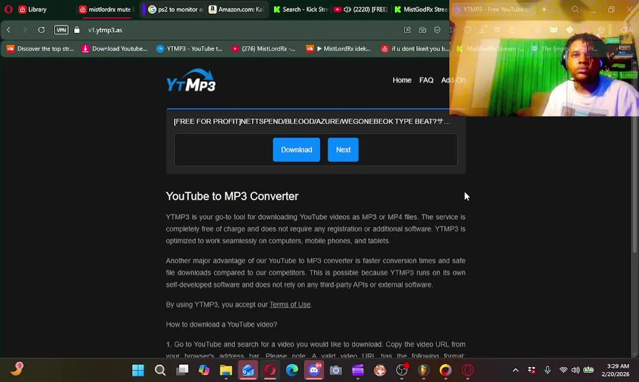Switch to the (2220) [FREE] YouTube tab
The height and width of the screenshot is (382, 639).
[x=361, y=10]
